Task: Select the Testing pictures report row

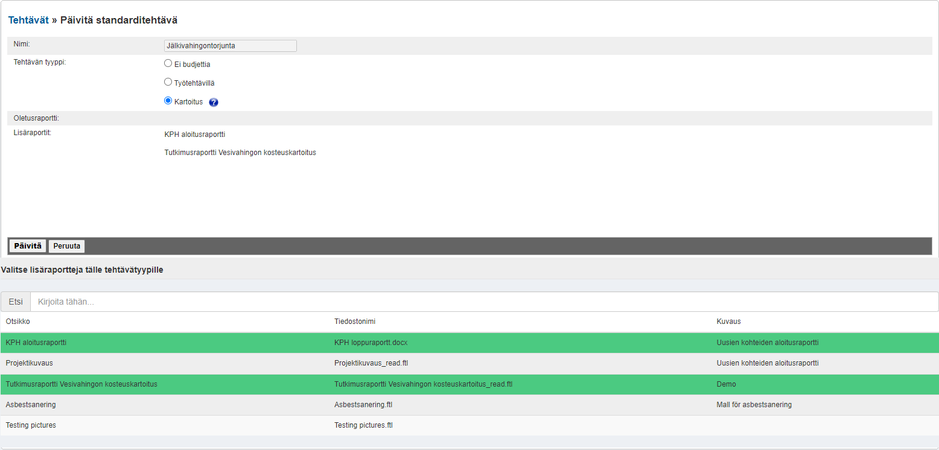Action: tap(31, 425)
